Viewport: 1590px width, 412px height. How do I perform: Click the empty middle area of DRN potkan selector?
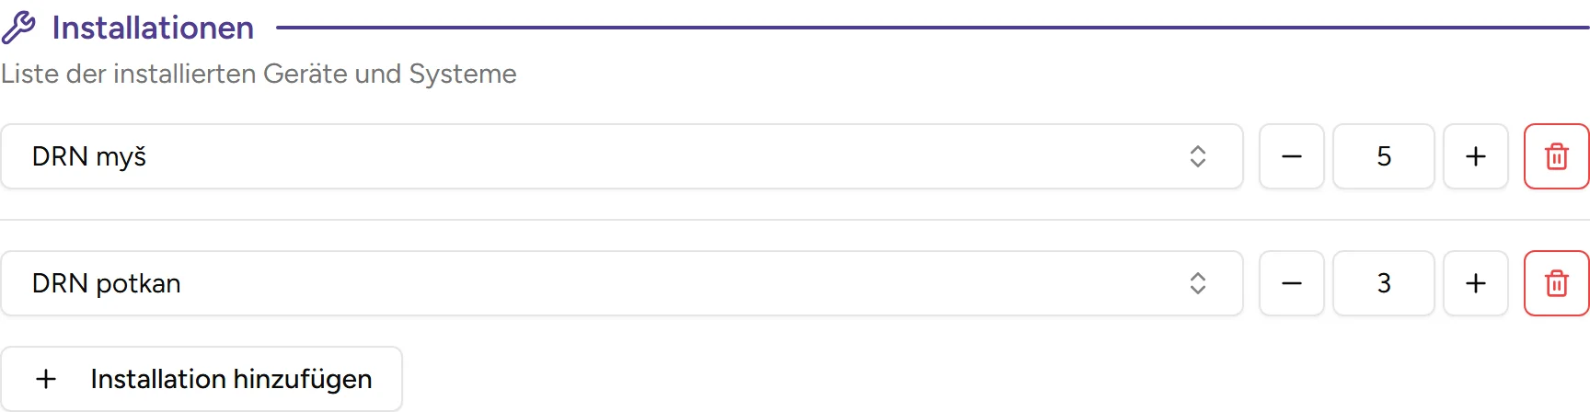[644, 283]
